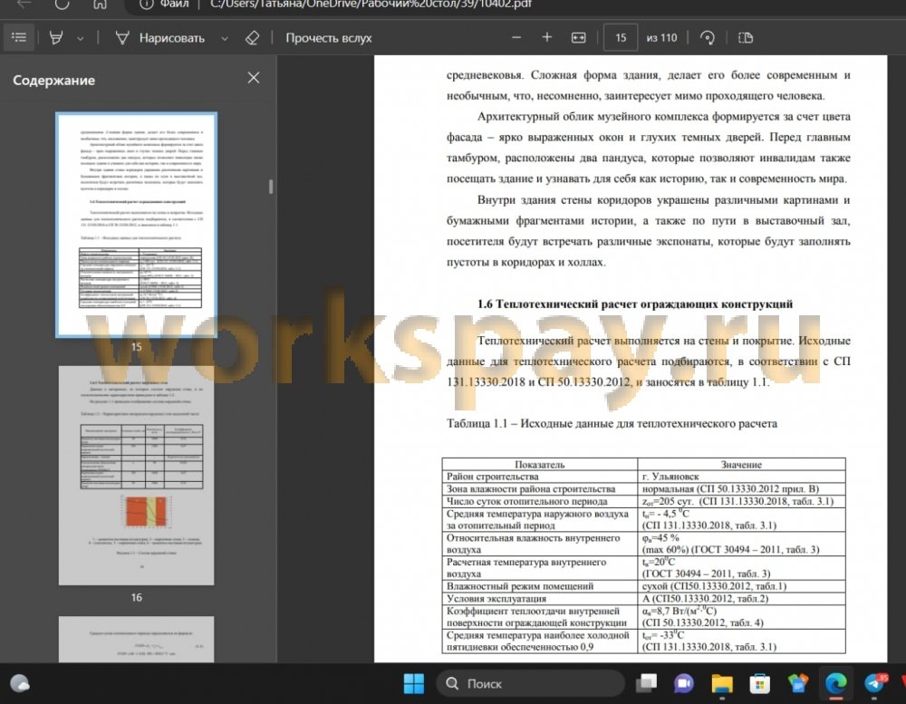
Task: Rotate the PDF page
Action: pyautogui.click(x=708, y=38)
